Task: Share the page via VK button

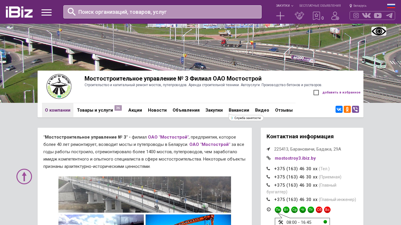Action: 339,109
